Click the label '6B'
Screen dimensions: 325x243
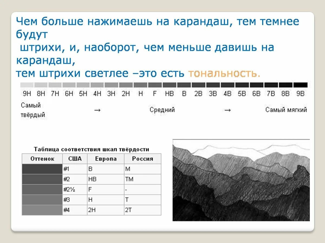[256, 94]
